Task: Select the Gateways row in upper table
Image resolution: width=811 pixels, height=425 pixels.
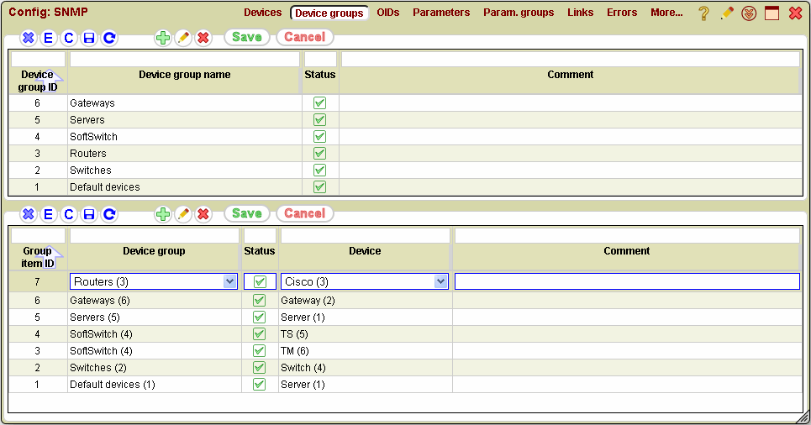Action: point(405,102)
